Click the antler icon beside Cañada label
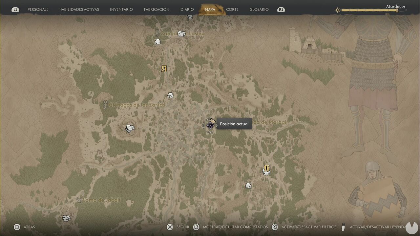The image size is (420, 236). 157,32
